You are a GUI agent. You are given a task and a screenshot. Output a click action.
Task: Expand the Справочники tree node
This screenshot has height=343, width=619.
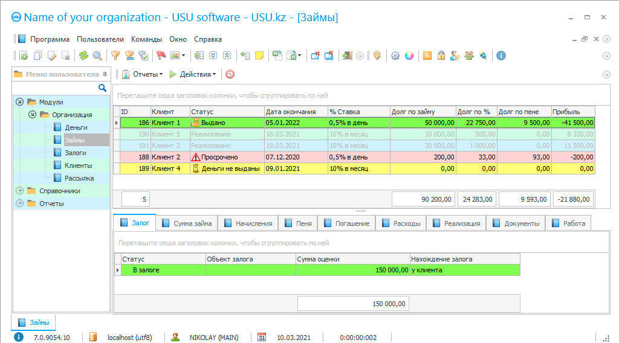point(19,191)
